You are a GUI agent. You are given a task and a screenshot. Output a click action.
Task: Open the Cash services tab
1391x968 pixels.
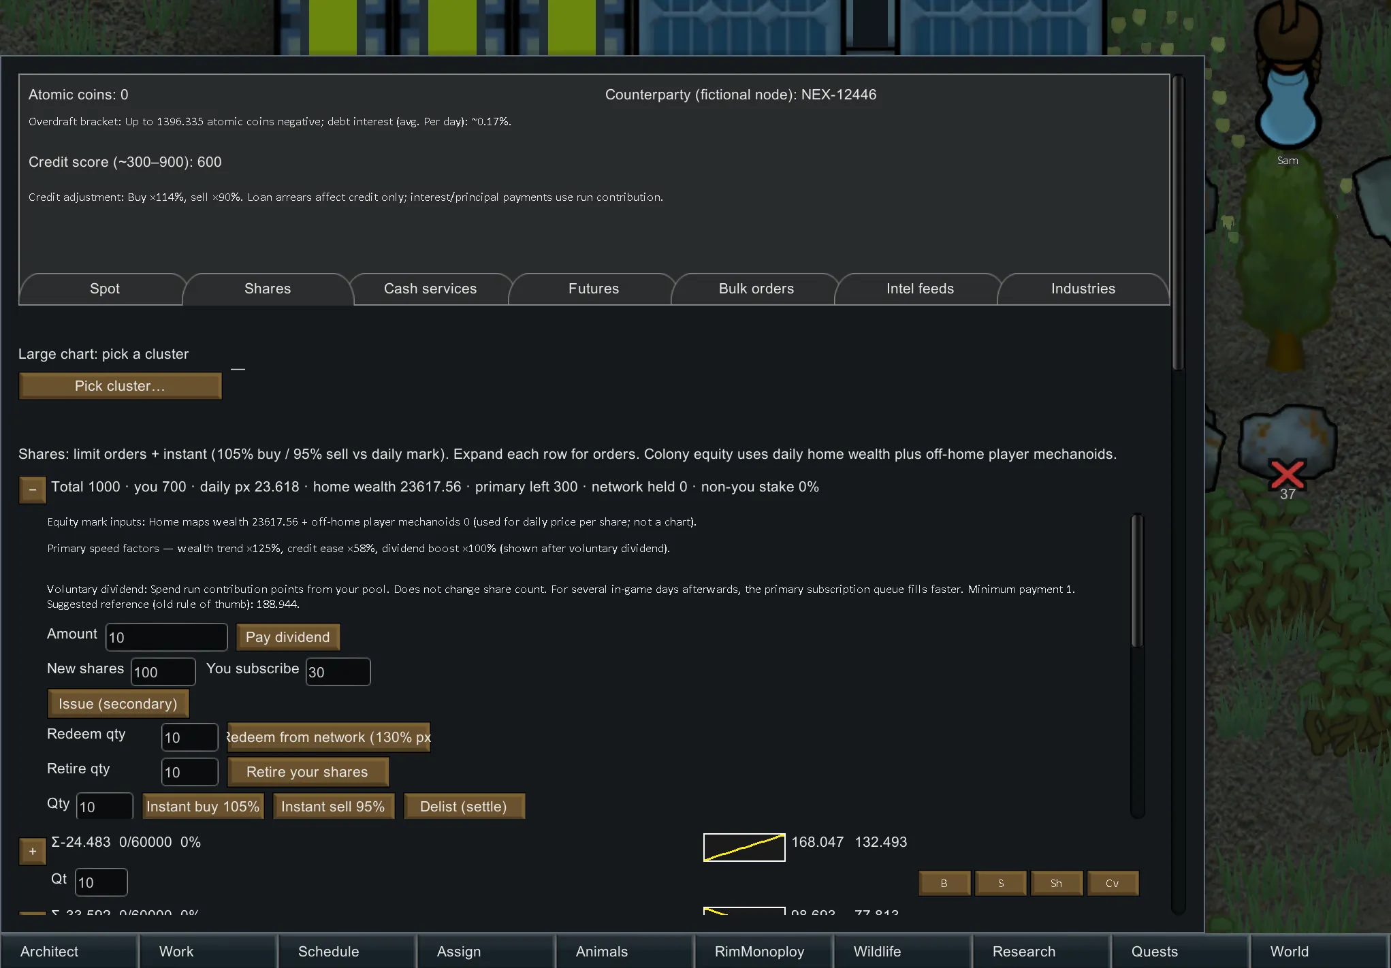[x=430, y=289]
